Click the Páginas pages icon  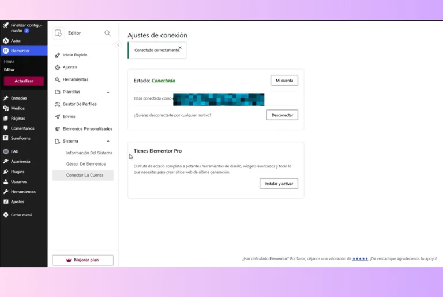6,119
